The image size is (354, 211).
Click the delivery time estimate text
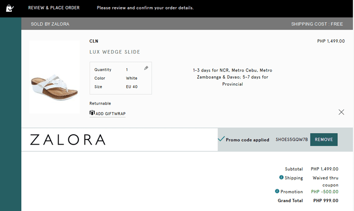coord(233,77)
